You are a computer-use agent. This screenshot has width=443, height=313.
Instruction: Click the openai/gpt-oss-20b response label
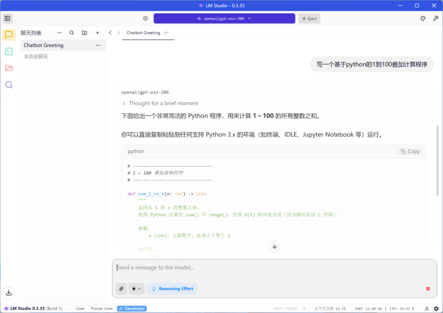pos(145,92)
